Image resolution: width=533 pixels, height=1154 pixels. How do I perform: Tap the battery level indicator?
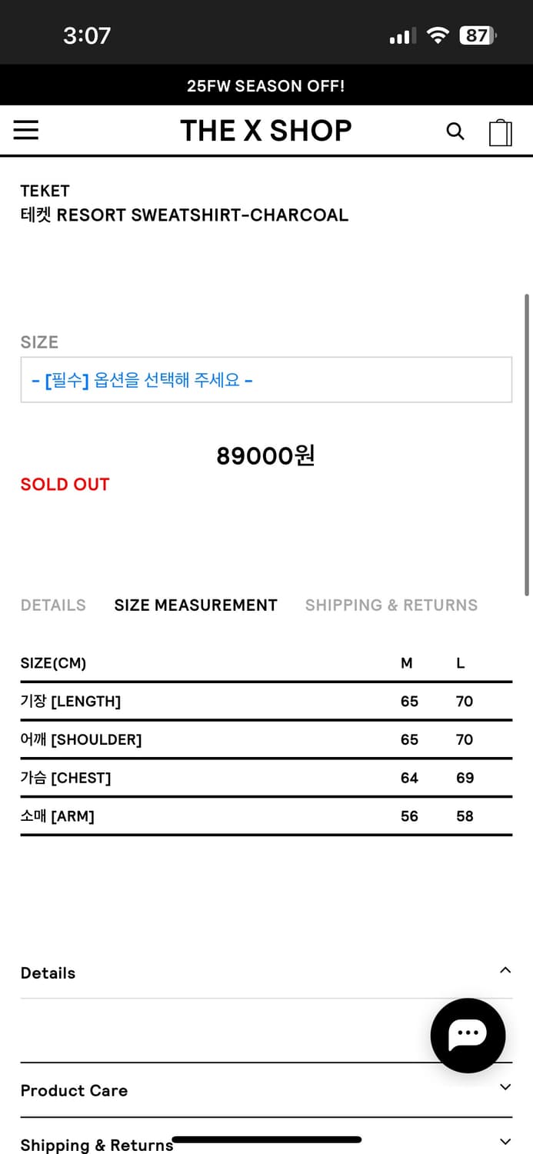tap(478, 35)
